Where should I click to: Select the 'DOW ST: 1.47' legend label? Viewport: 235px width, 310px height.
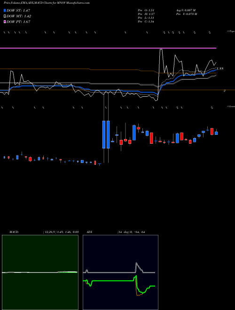(x=18, y=10)
